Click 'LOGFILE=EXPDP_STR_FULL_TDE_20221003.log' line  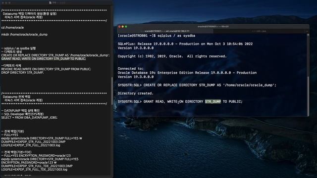click(x=34, y=169)
